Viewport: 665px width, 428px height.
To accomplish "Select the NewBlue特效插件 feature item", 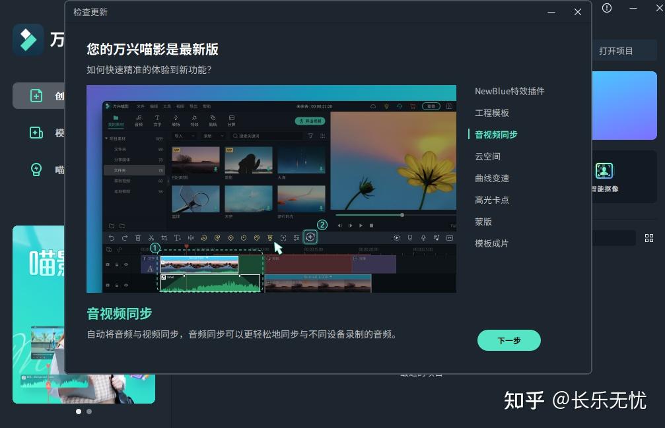I will 509,92.
